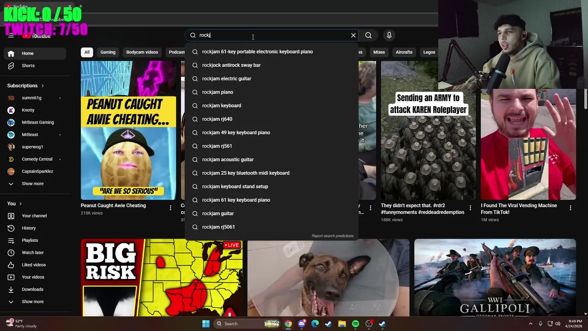Open the Sending an ARMY Karen Roleplayer thumbnail

click(x=428, y=130)
